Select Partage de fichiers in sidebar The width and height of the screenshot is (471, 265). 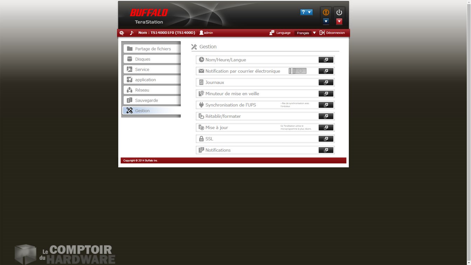coord(152,49)
